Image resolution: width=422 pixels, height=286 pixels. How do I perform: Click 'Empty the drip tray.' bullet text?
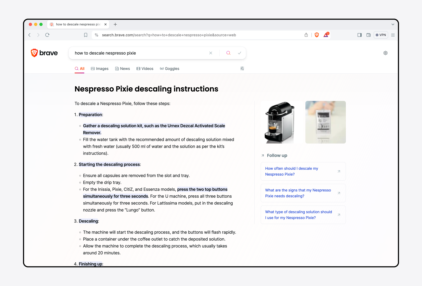pos(102,182)
